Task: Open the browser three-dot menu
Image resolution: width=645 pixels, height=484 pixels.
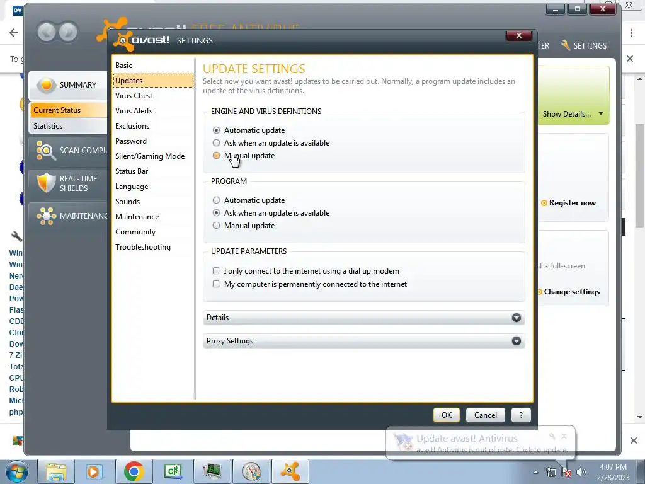Action: click(631, 33)
